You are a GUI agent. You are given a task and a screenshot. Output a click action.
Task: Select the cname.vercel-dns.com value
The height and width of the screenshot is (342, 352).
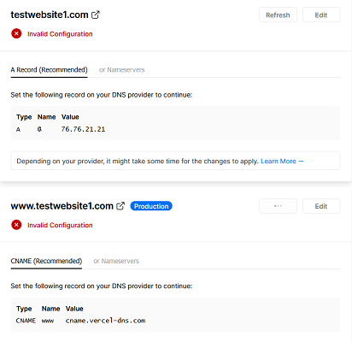pos(105,321)
